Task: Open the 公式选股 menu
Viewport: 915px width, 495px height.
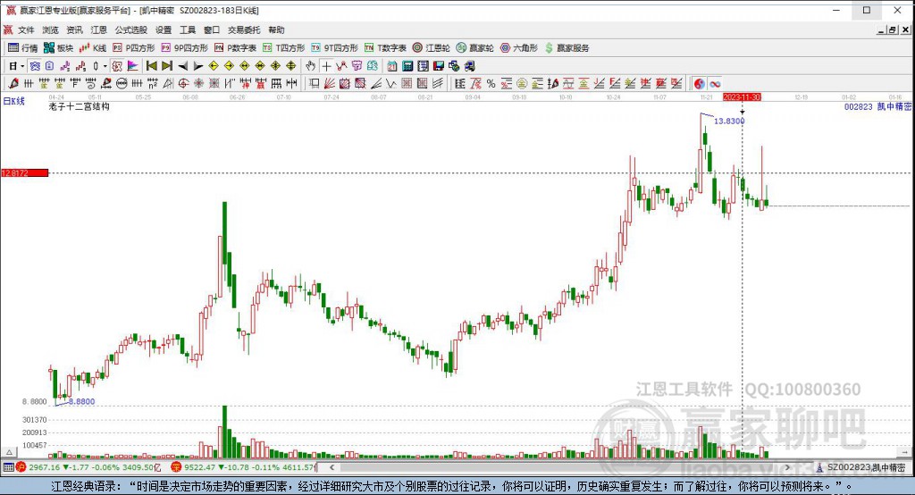Action: (130, 29)
